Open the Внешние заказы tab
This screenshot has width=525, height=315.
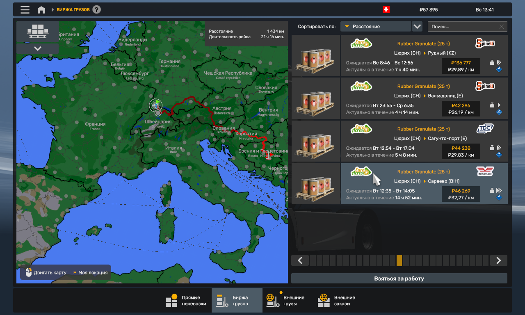pos(336,301)
